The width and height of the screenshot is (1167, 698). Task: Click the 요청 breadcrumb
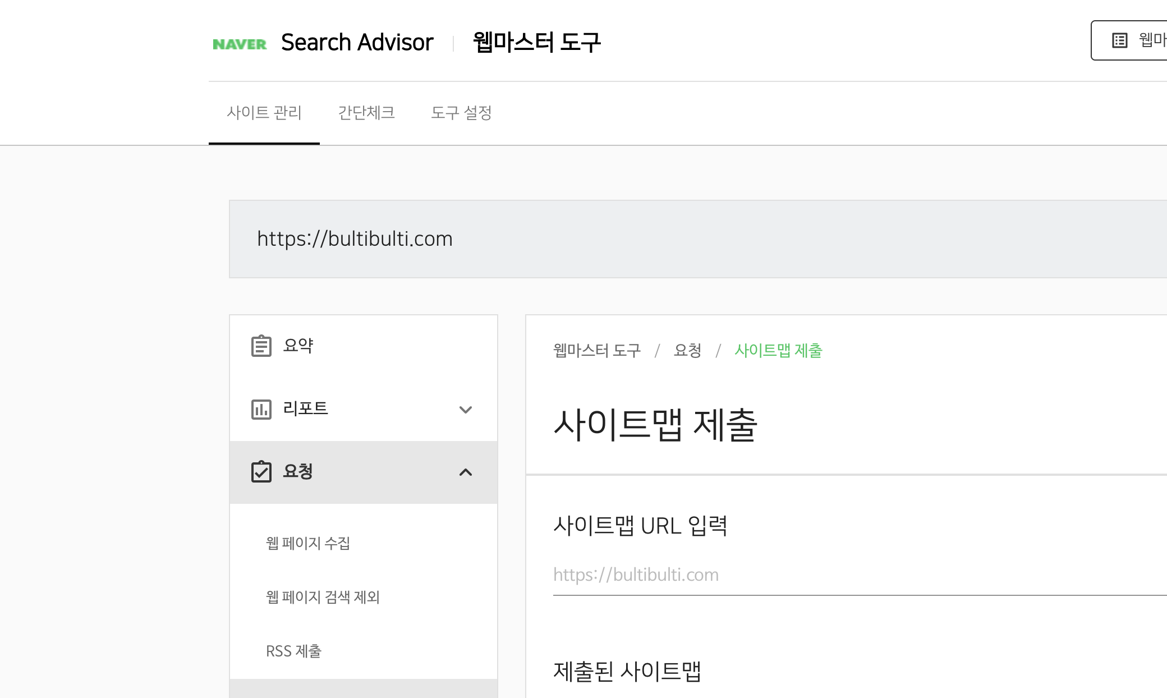pos(687,351)
